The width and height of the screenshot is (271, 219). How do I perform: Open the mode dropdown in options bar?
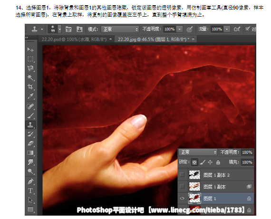[x=120, y=29]
